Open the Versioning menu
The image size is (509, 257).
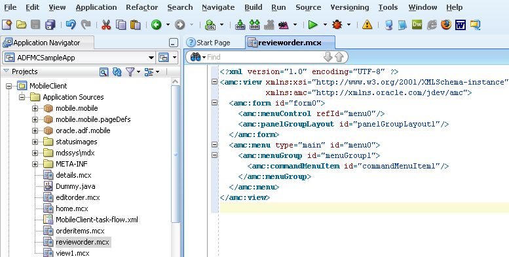(x=350, y=7)
